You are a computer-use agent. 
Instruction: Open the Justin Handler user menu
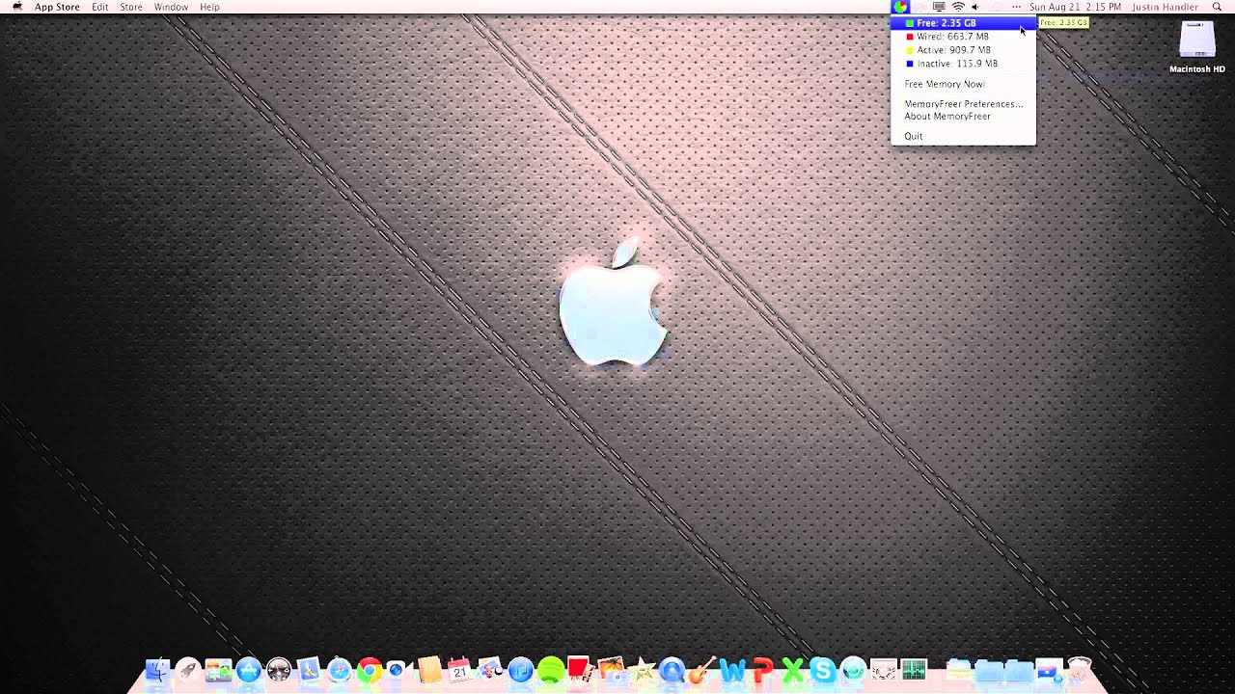coord(1165,7)
